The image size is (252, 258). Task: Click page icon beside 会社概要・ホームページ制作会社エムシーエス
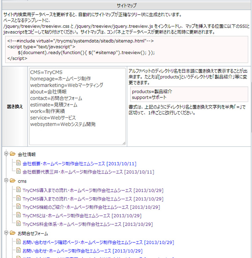click(18, 163)
